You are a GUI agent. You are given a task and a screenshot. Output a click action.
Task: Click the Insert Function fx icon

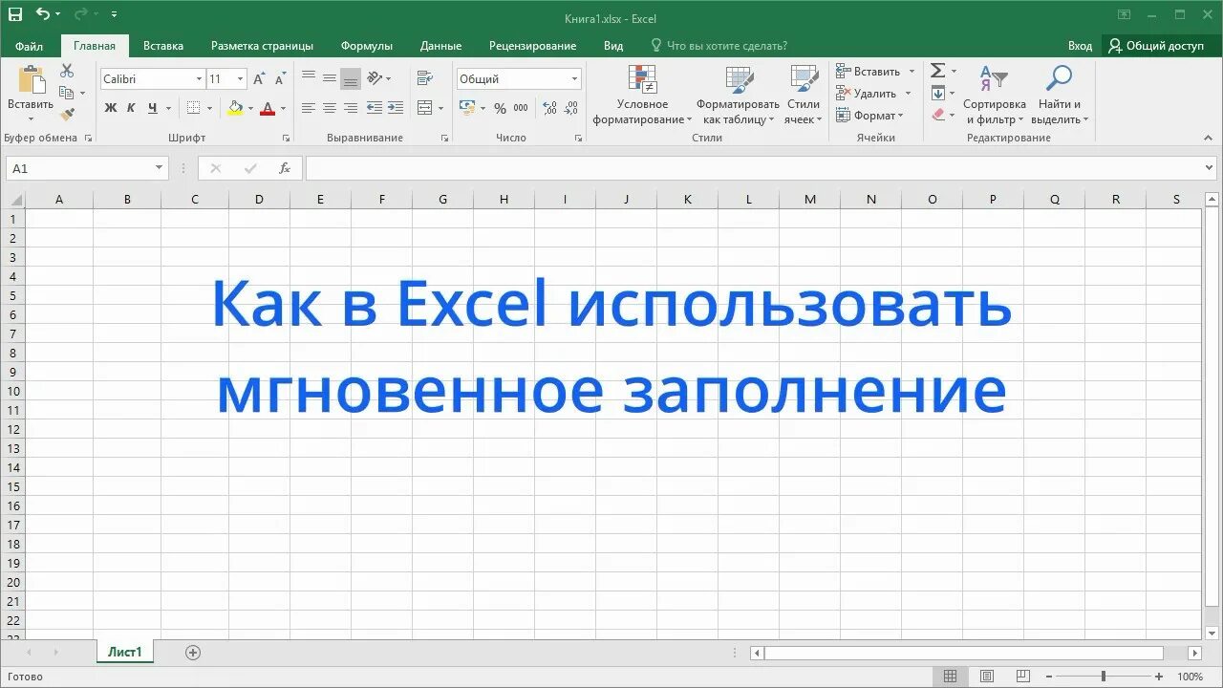tap(285, 168)
